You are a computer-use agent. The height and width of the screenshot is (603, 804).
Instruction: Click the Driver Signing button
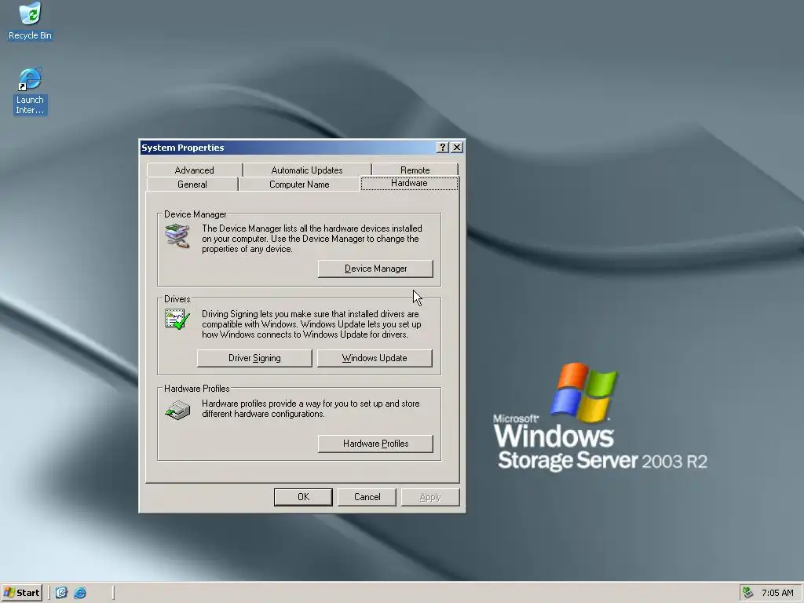pos(254,358)
